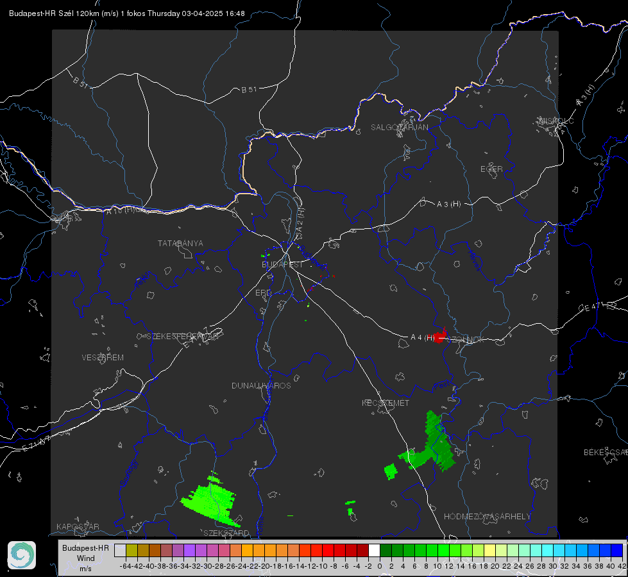Click the darkest red swatch left of white
The width and height of the screenshot is (628, 577).
(362, 550)
